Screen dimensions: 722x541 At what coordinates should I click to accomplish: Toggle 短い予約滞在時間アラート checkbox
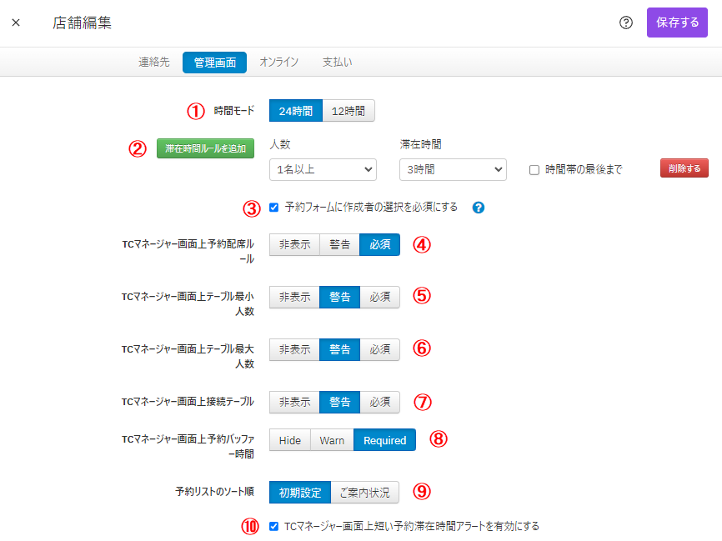[x=274, y=527]
